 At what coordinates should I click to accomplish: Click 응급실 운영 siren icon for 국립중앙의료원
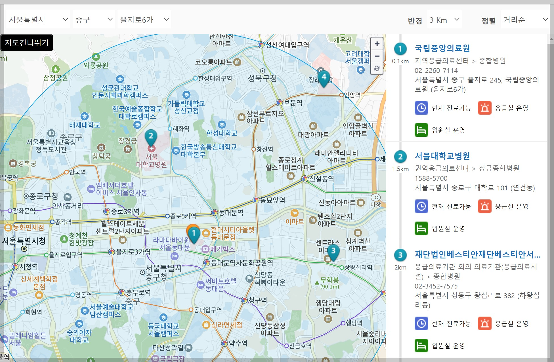(x=484, y=108)
